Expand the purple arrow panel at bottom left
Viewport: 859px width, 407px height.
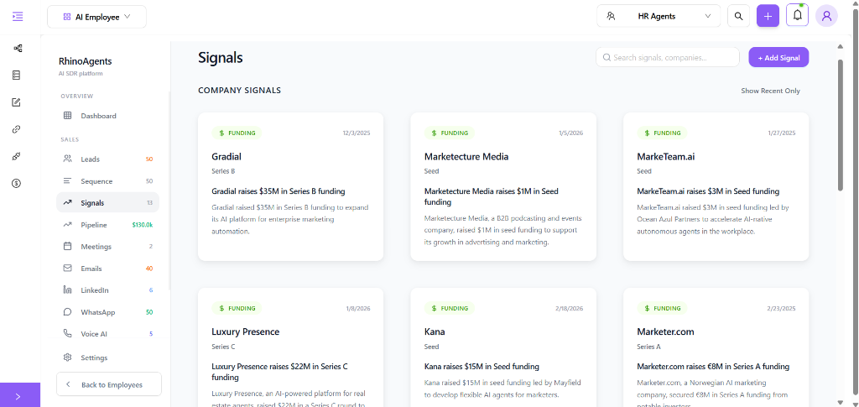pos(20,395)
